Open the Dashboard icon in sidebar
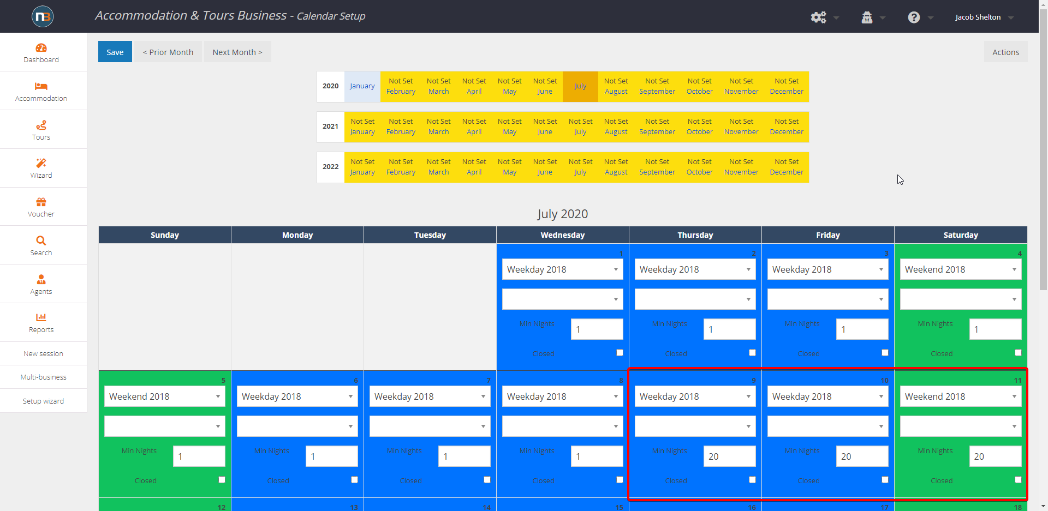The image size is (1048, 511). pos(41,48)
